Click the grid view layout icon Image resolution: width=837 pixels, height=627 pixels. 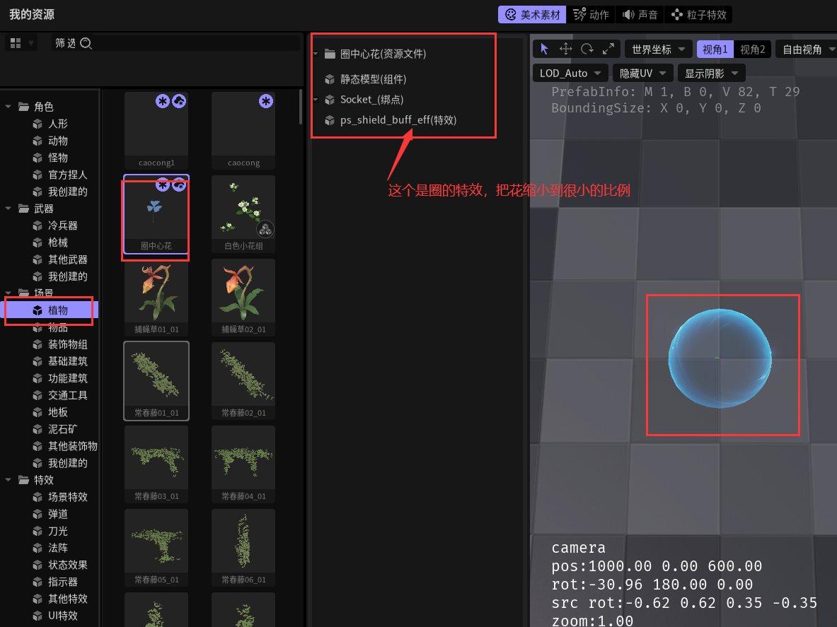[x=16, y=43]
